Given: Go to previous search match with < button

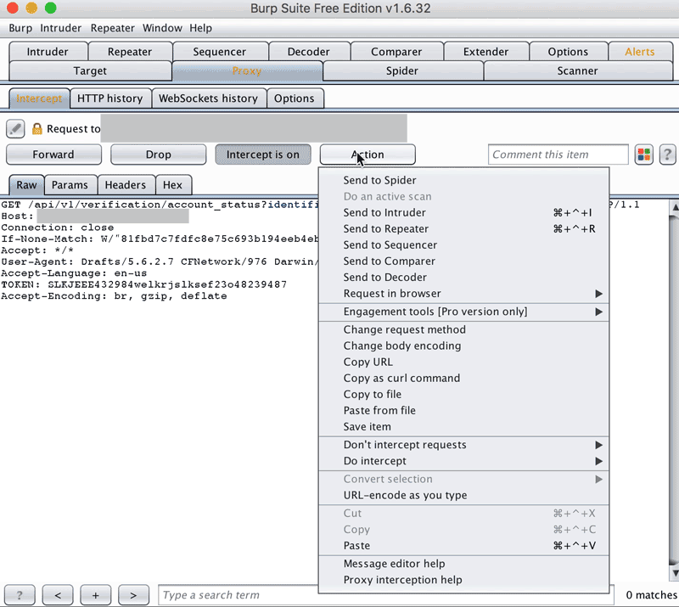Looking at the screenshot, I should tap(58, 595).
